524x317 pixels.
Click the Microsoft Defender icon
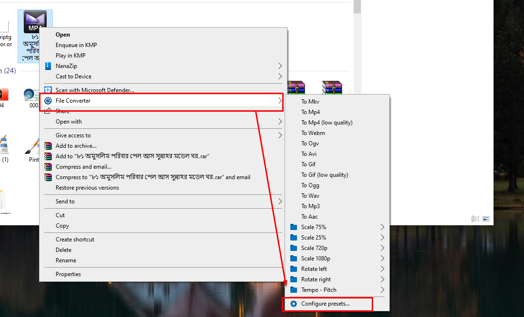(48, 90)
